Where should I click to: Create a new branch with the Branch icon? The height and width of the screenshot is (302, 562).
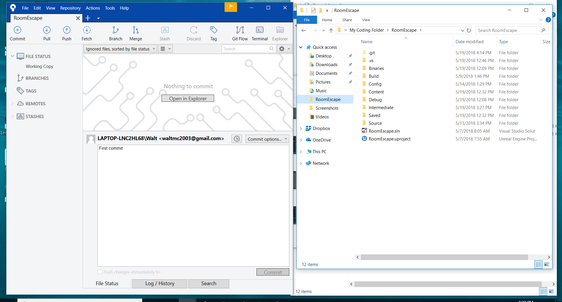pos(116,34)
